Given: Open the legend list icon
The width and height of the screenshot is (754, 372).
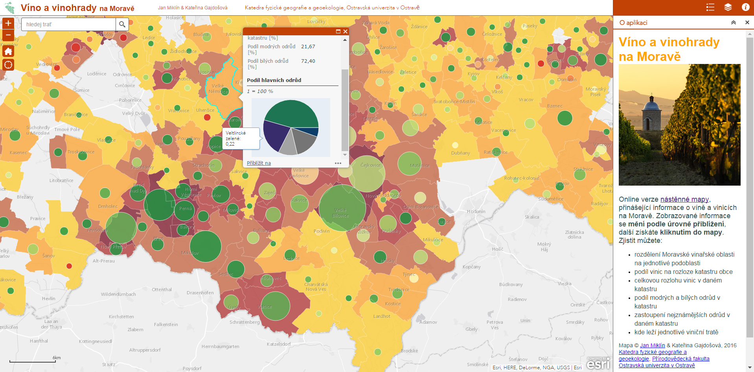Looking at the screenshot, I should pos(710,7).
